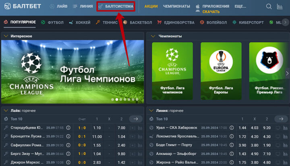Select the Футбол tab
Viewport: 290px width, 166px height.
pos(52,22)
